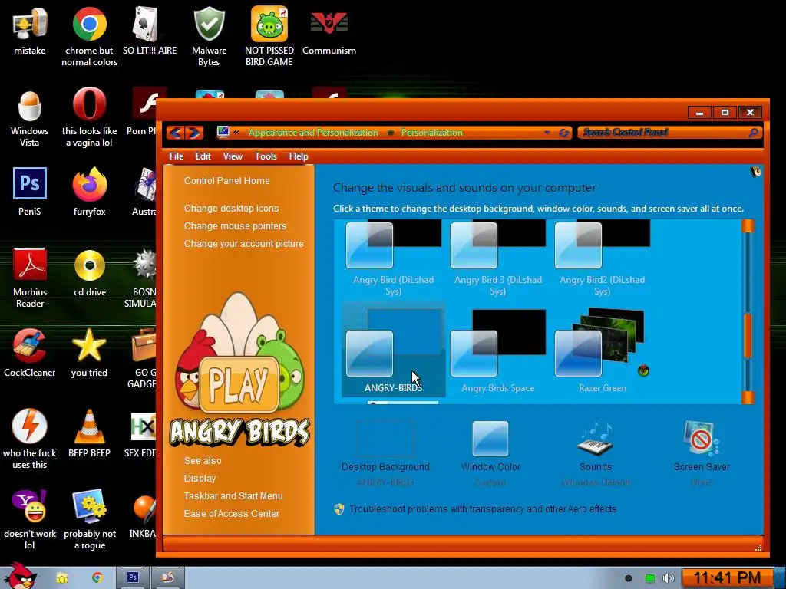Open the Display link under See also

point(200,479)
